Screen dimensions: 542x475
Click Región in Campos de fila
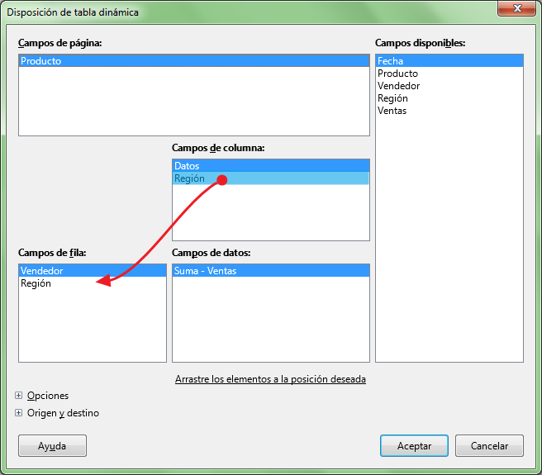[x=36, y=283]
